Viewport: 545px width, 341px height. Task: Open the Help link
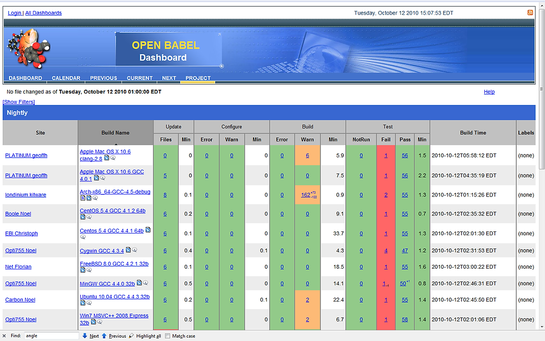489,92
